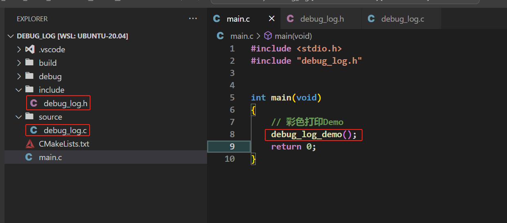Click the C file icon on debug_log.h tab

(290, 19)
